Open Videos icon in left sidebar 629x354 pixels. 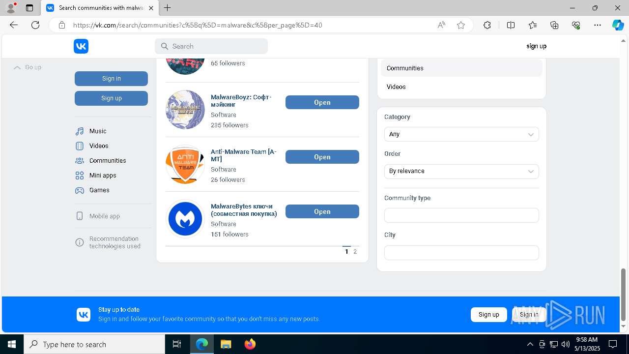(80, 146)
